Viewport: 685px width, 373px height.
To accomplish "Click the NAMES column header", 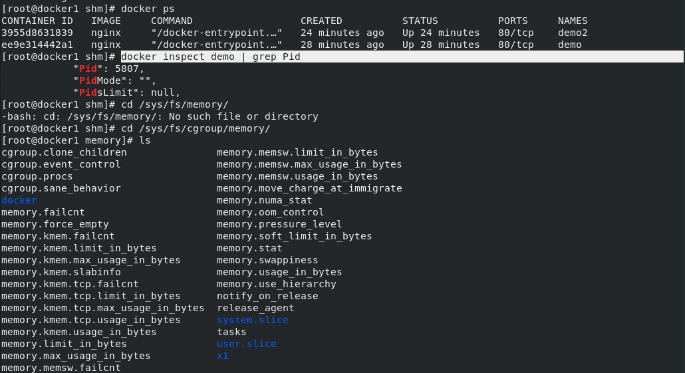I will (573, 21).
